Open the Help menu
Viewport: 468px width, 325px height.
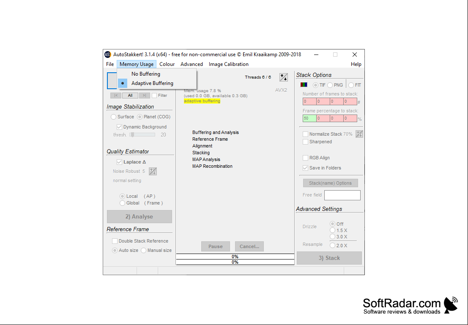click(356, 64)
